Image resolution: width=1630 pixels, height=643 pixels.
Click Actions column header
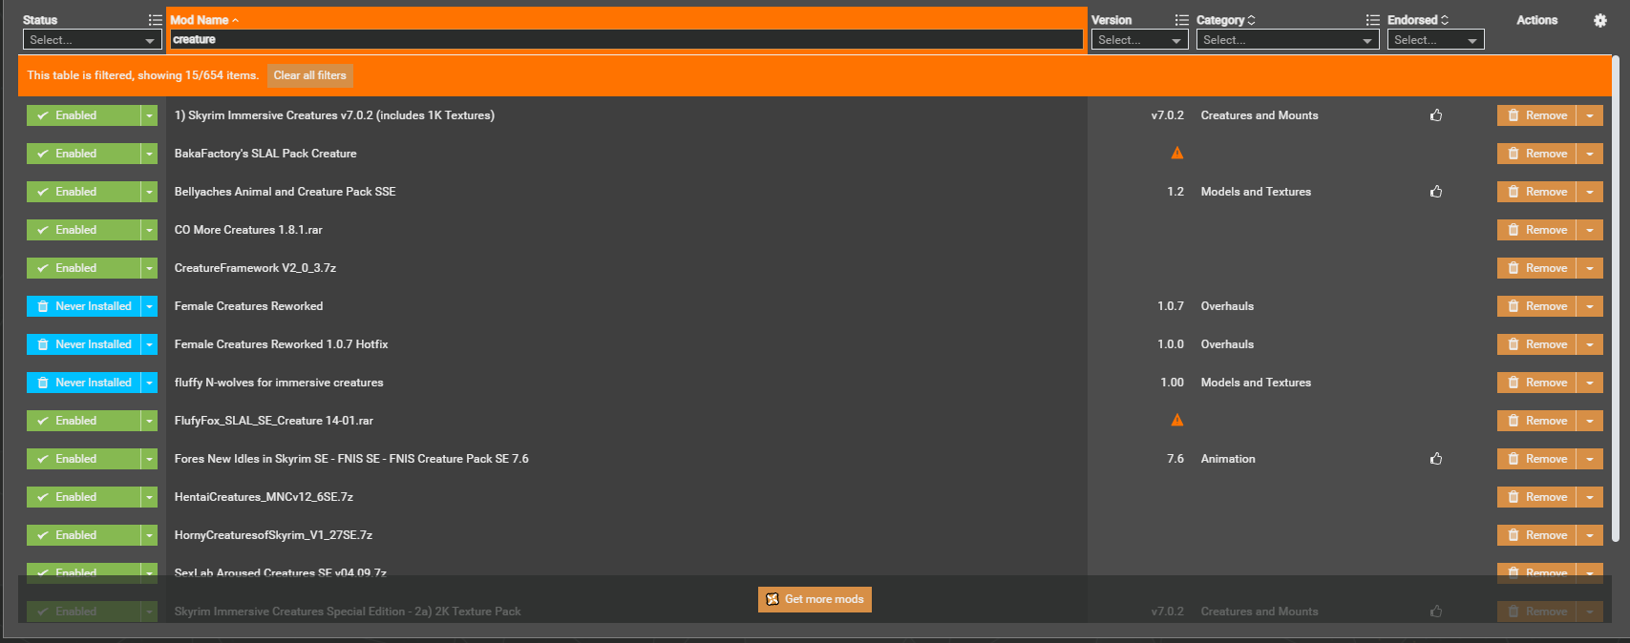1536,20
